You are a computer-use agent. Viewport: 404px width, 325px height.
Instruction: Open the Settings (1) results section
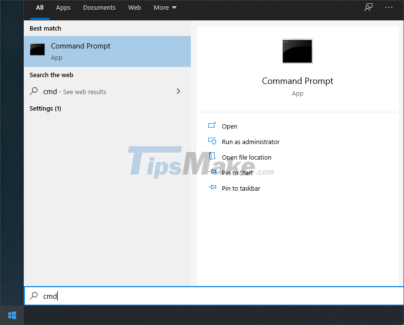[x=45, y=108]
